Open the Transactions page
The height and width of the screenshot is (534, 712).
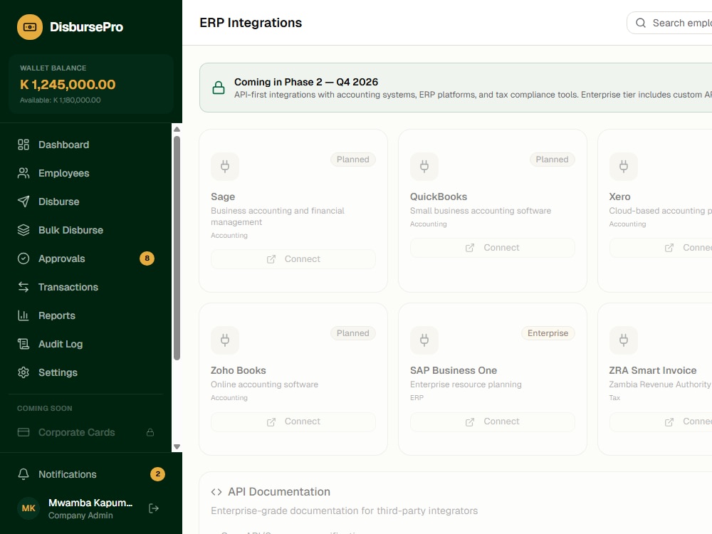85,287
